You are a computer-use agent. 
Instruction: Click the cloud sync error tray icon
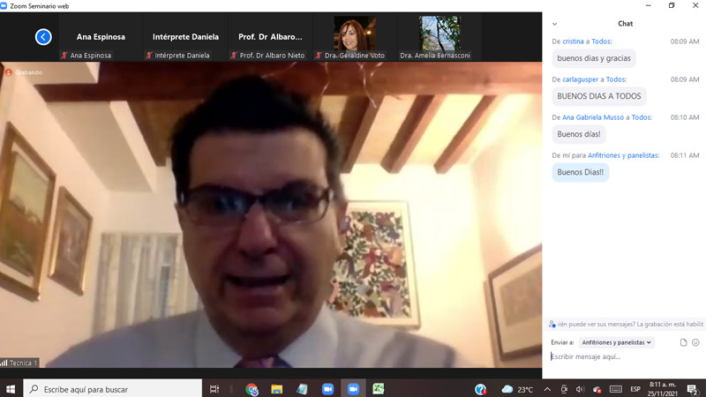tap(597, 389)
